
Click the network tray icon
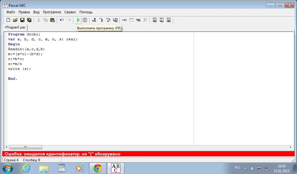259,168
